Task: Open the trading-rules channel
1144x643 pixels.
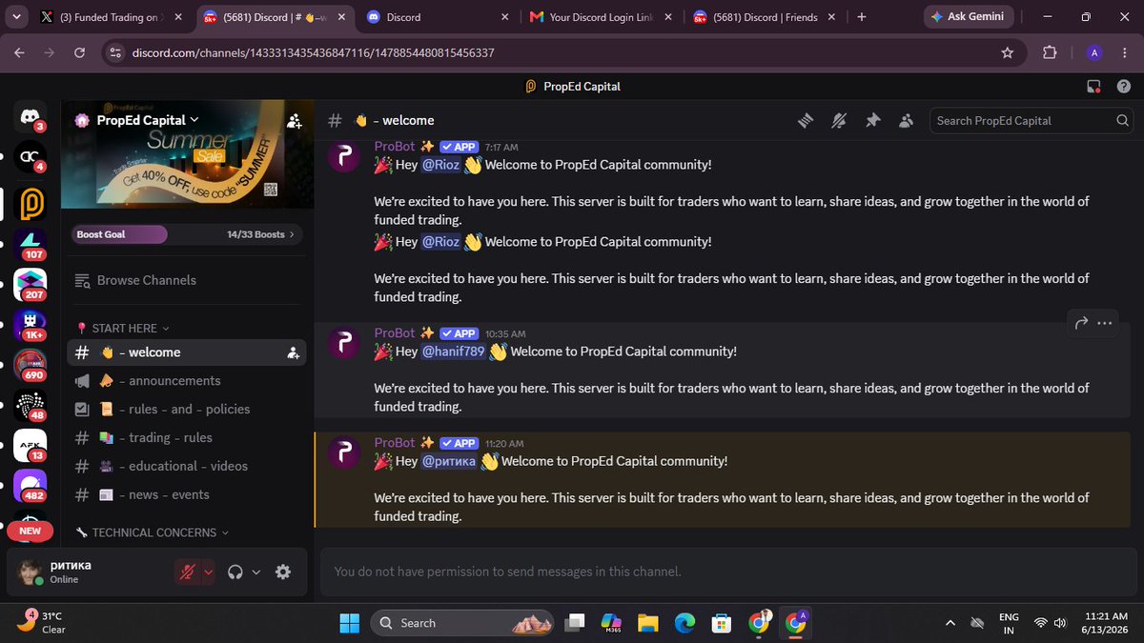Action: (x=187, y=438)
